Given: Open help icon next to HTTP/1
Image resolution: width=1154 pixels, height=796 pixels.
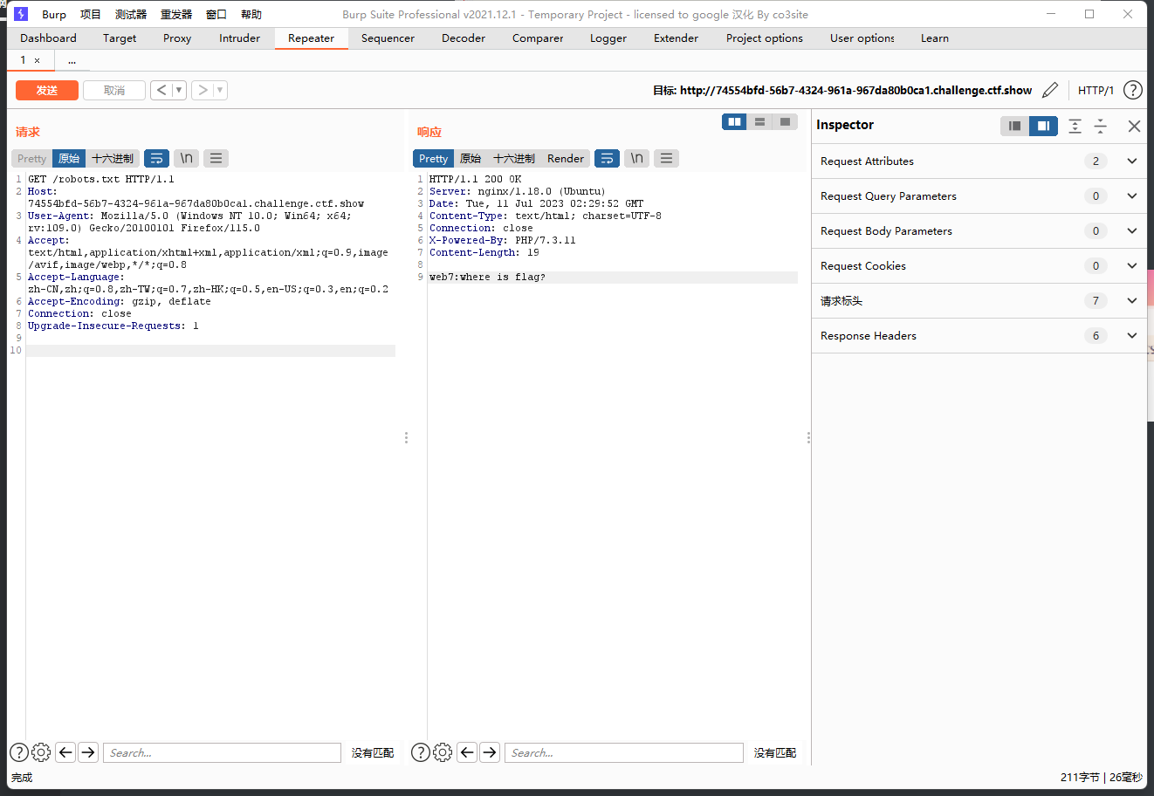Looking at the screenshot, I should (x=1133, y=90).
